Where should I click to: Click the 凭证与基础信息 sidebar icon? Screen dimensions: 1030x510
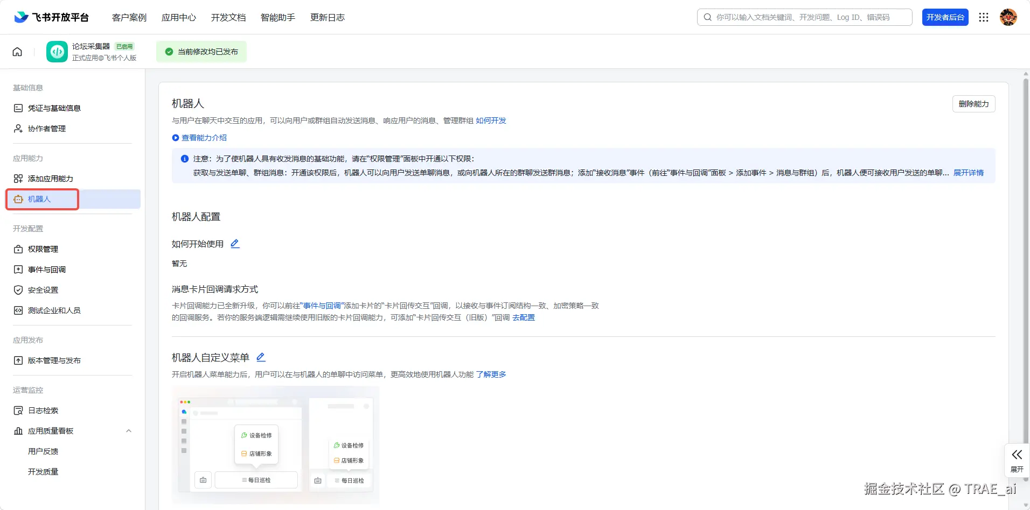click(18, 108)
